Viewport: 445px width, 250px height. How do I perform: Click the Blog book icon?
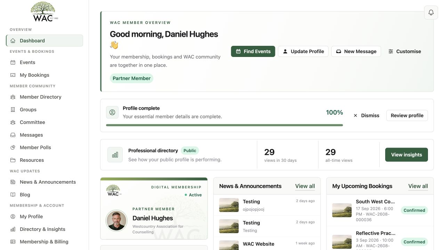point(13,195)
